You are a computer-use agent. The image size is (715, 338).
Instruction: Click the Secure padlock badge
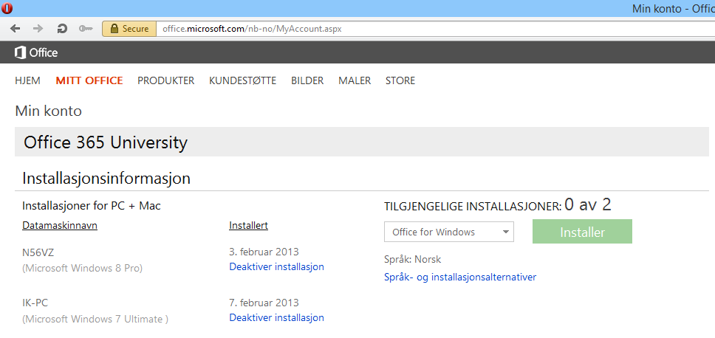(x=129, y=29)
